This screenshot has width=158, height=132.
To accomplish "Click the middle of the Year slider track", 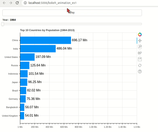I will pyautogui.click(x=72, y=24).
